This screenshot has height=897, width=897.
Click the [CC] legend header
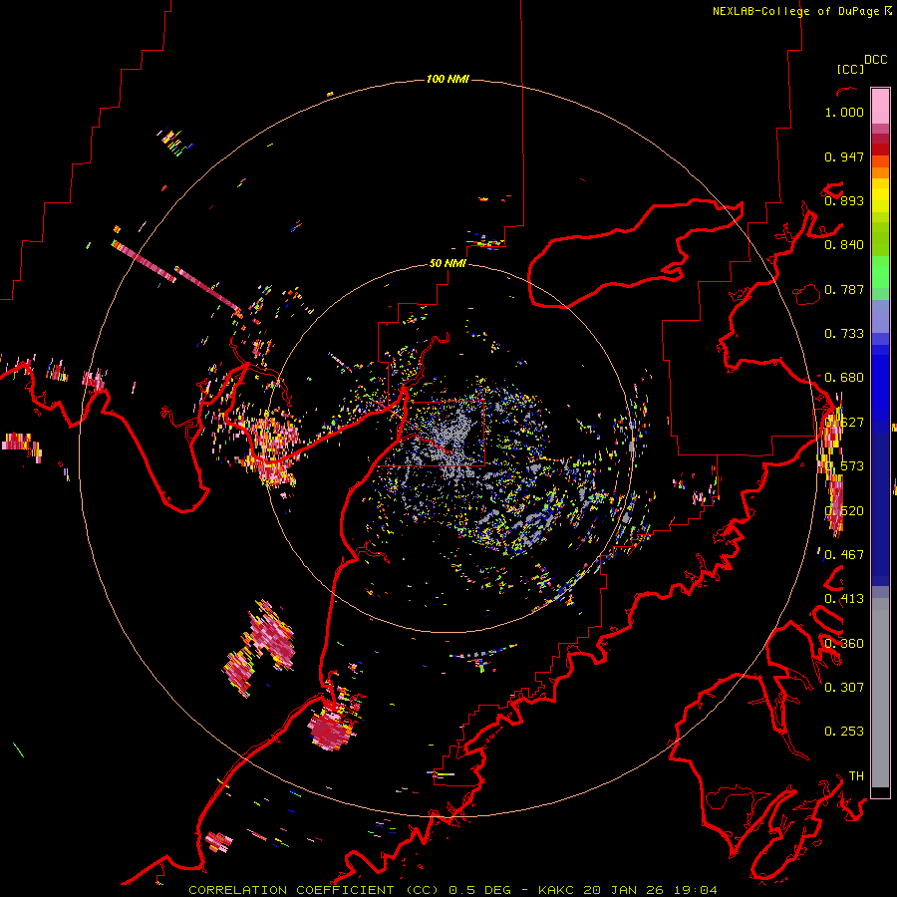click(x=850, y=69)
